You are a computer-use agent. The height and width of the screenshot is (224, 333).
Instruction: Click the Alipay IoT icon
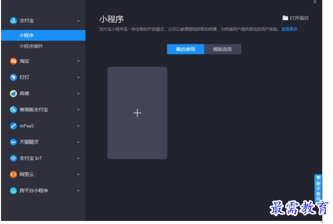click(13, 158)
